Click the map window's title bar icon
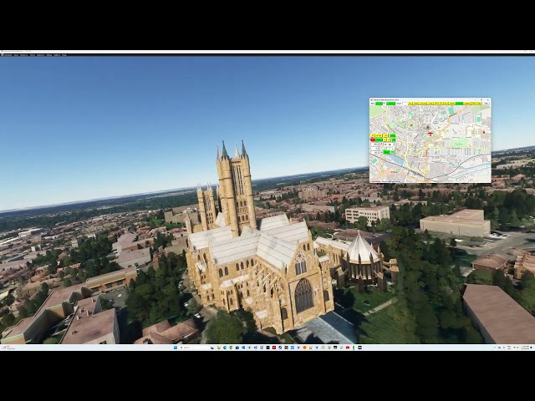 click(x=372, y=100)
